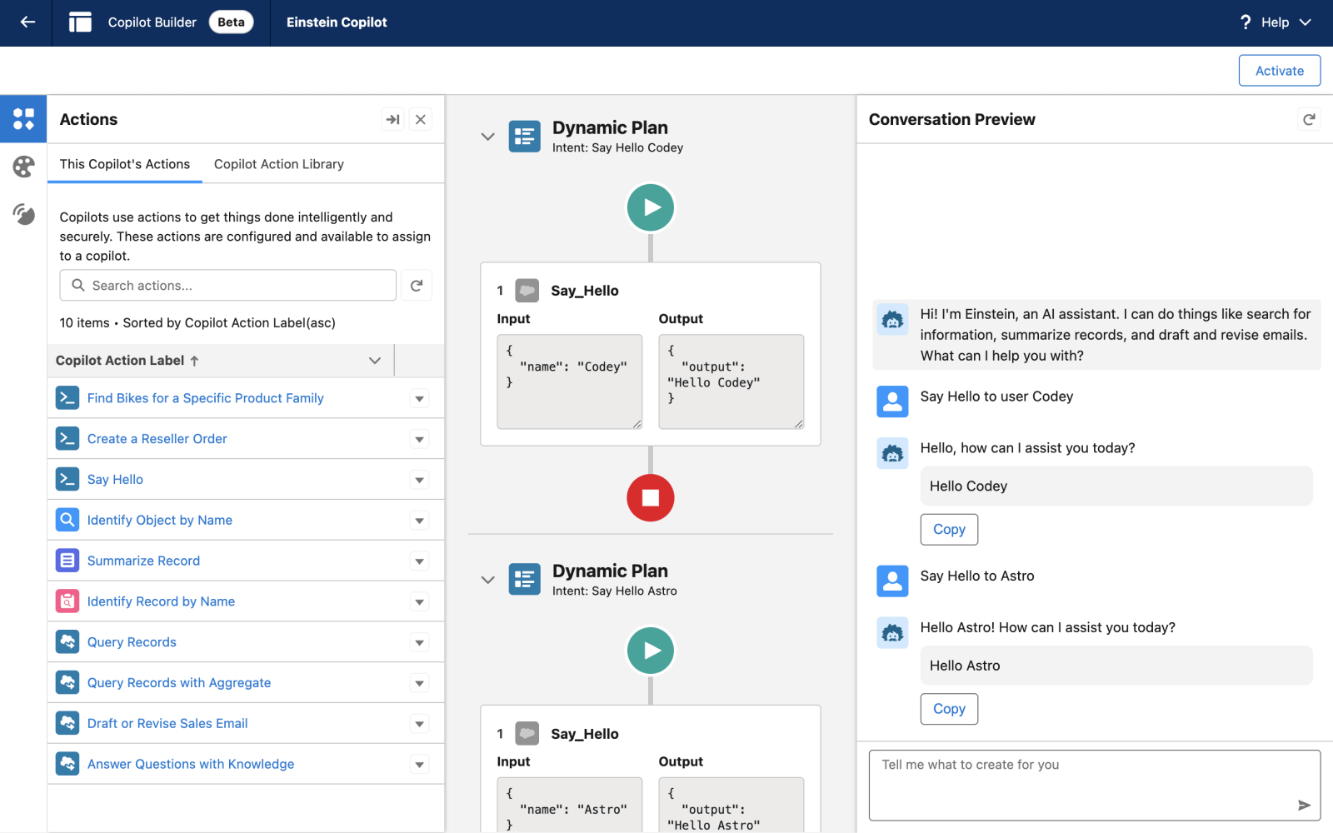
Task: Click the conversation message input box
Action: point(1095,786)
